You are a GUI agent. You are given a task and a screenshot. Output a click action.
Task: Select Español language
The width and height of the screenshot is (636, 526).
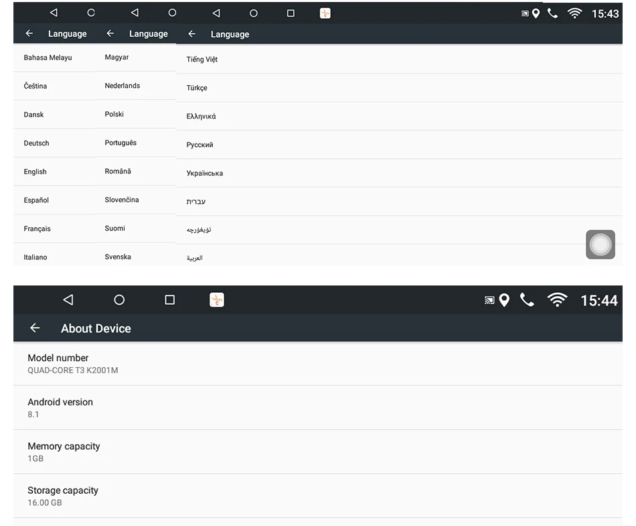(54, 200)
